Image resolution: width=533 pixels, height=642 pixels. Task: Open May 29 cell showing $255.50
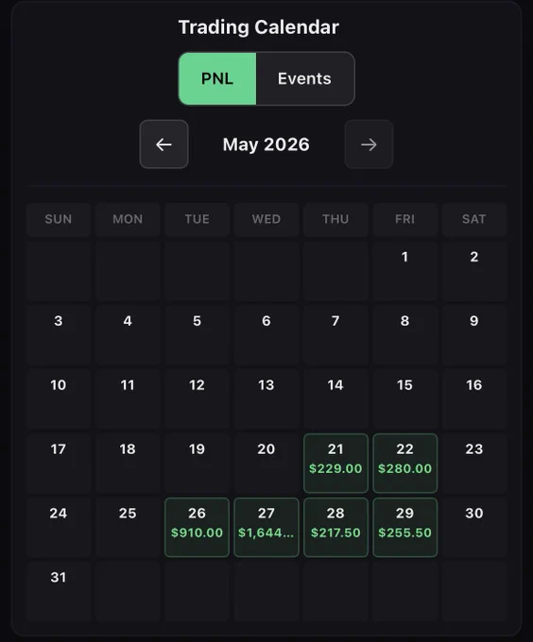point(404,528)
